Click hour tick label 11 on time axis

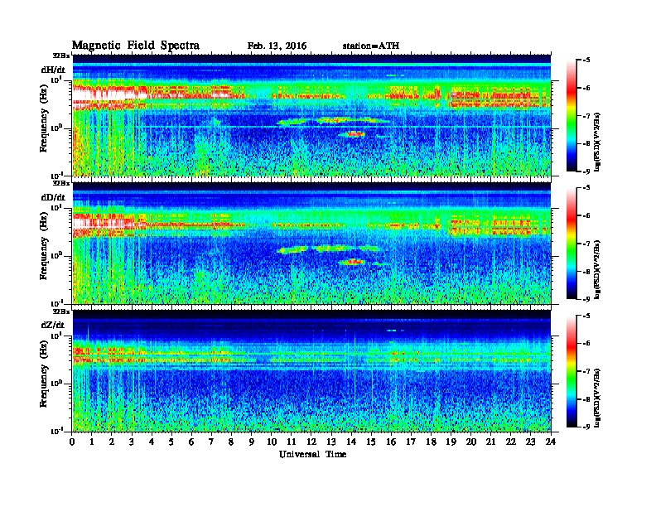click(x=292, y=442)
